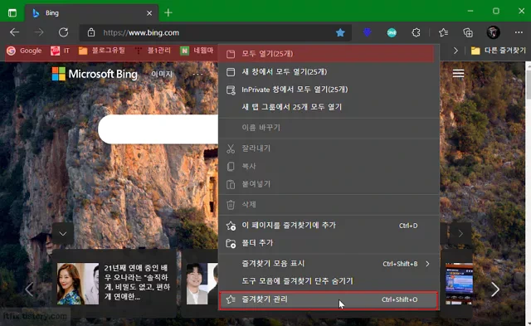Select 새 창에서 모두 열기(25개)
The image size is (531, 326).
pos(329,72)
